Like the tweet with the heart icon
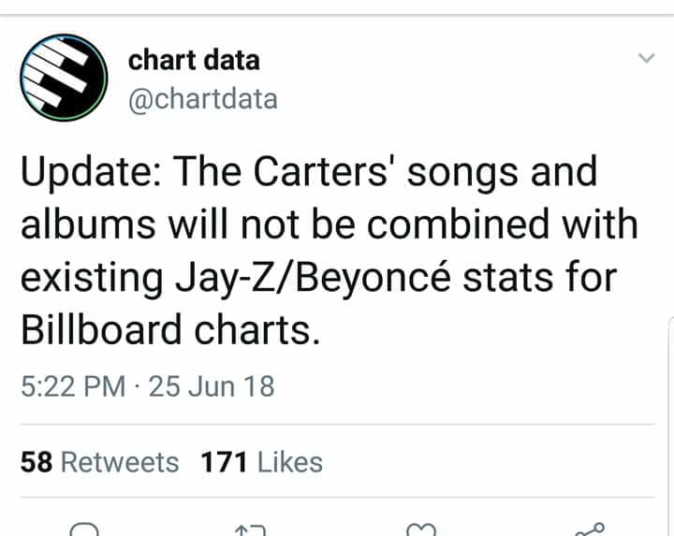The width and height of the screenshot is (674, 536). coord(418,529)
